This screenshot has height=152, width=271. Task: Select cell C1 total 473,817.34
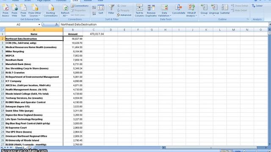94,34
